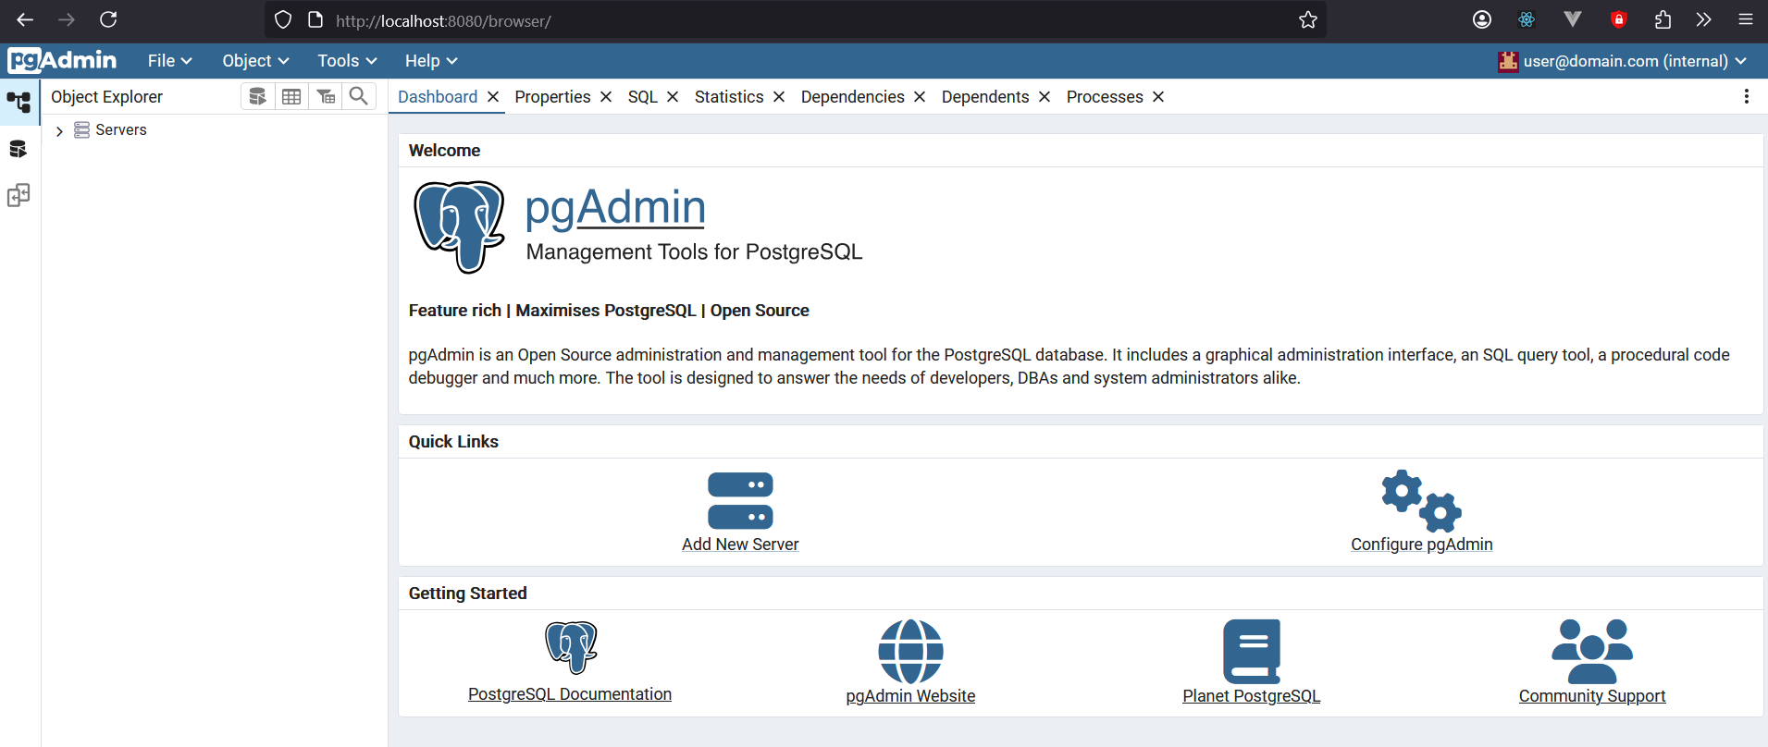The height and width of the screenshot is (747, 1768).
Task: Click the tracking protection shield icon
Action: click(x=283, y=19)
